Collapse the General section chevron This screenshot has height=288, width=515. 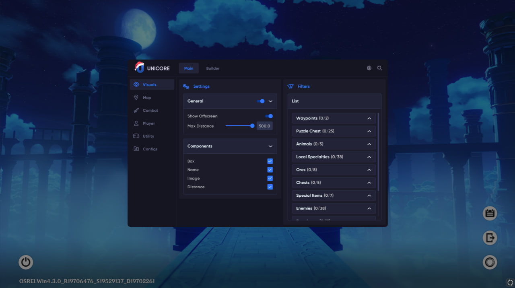tap(270, 101)
